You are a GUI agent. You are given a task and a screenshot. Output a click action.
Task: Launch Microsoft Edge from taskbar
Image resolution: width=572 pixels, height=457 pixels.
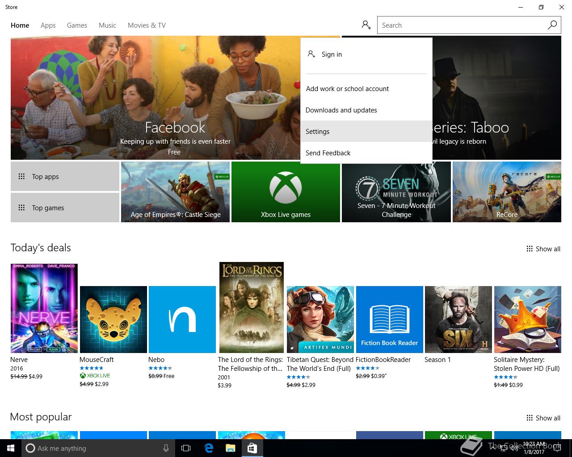point(208,448)
